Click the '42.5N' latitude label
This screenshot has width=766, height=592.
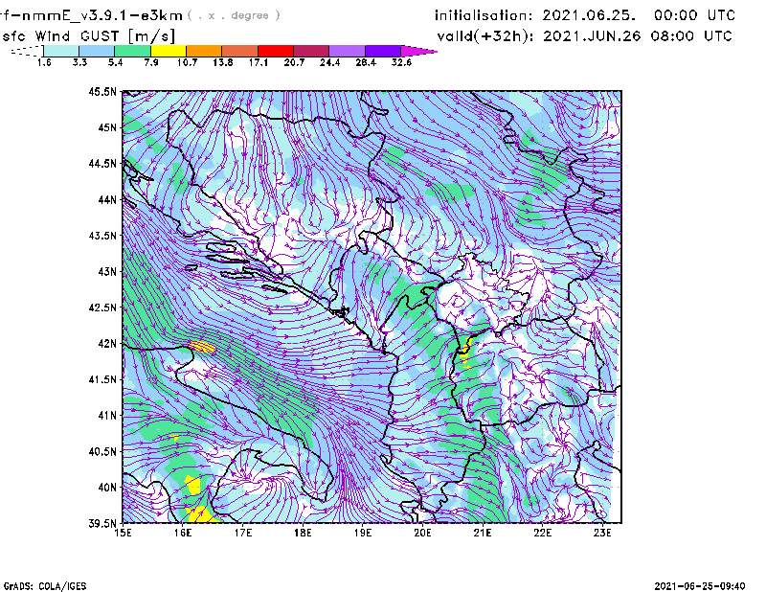click(102, 307)
